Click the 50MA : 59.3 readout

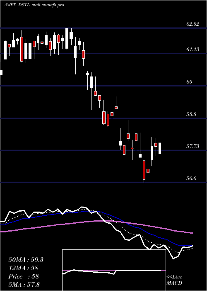click(26, 260)
